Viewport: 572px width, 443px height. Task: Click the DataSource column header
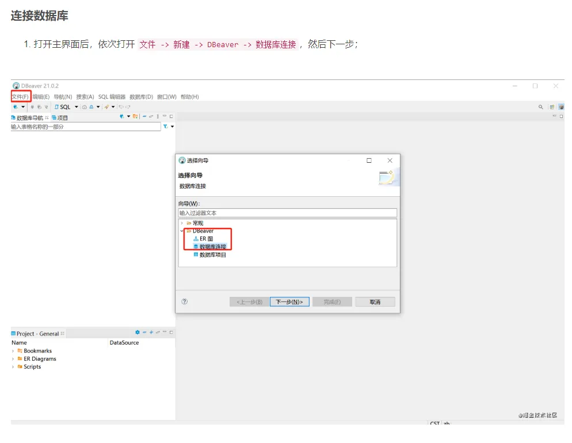124,343
